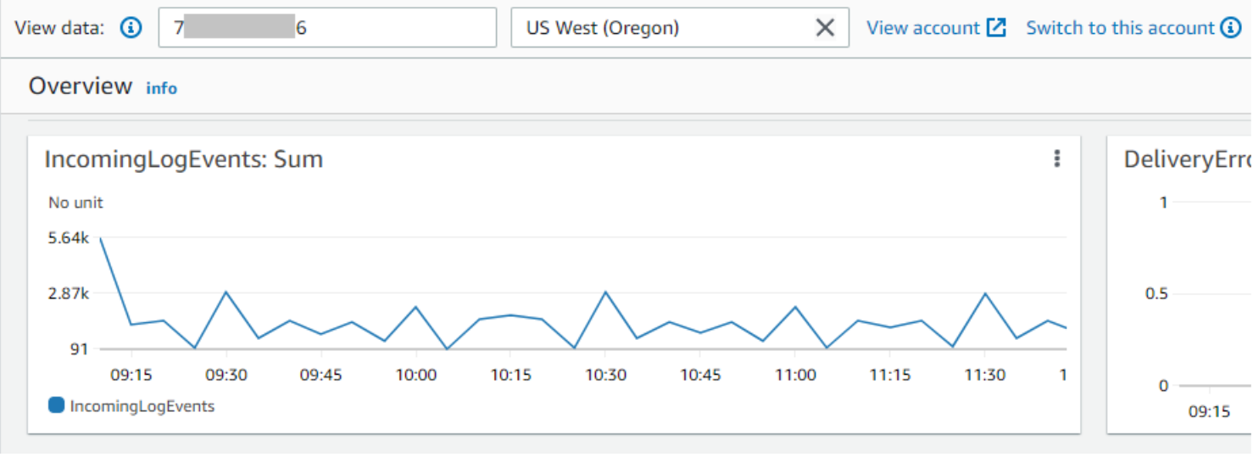Open the Overview info link
The height and width of the screenshot is (457, 1253).
point(161,88)
